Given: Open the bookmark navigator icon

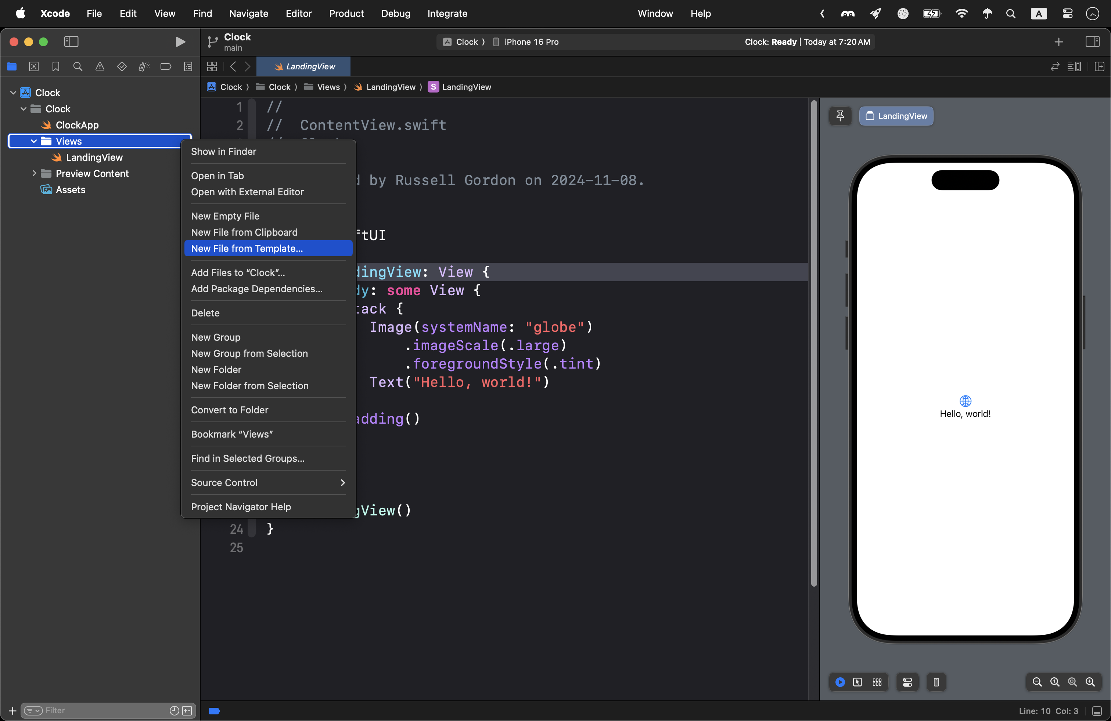Looking at the screenshot, I should [x=55, y=67].
